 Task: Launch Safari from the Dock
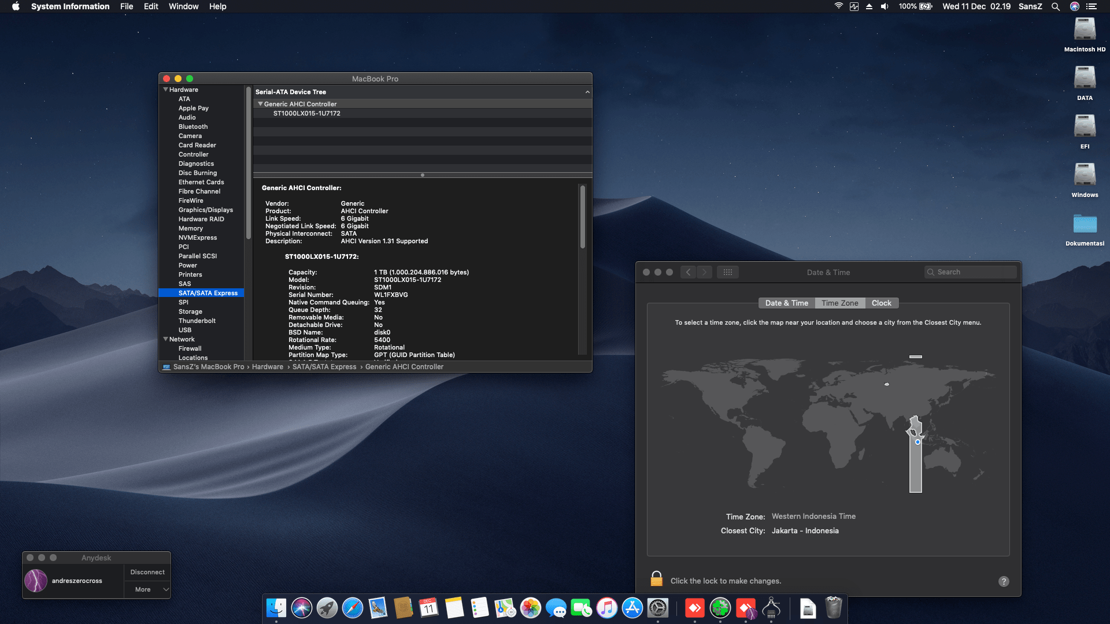353,608
